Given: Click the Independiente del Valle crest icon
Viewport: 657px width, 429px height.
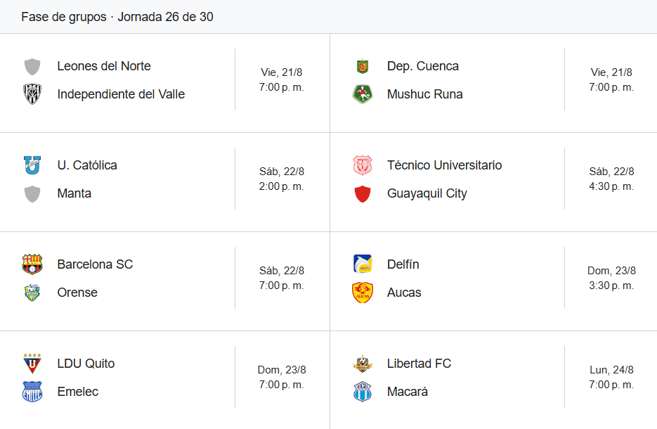Looking at the screenshot, I should [32, 94].
